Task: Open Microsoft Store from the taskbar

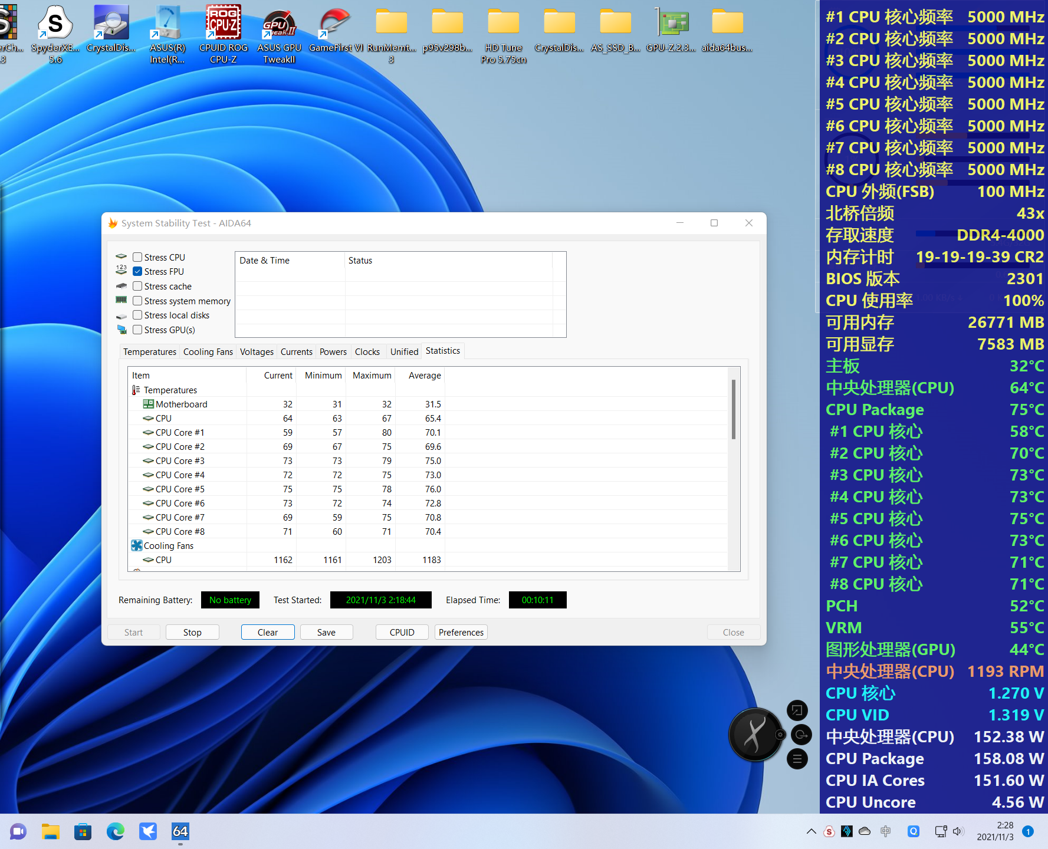Action: coord(83,831)
